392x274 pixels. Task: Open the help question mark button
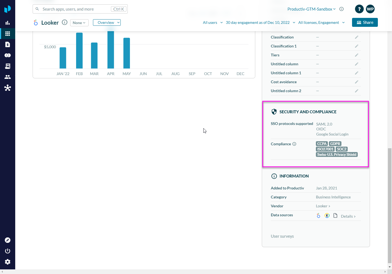(359, 9)
